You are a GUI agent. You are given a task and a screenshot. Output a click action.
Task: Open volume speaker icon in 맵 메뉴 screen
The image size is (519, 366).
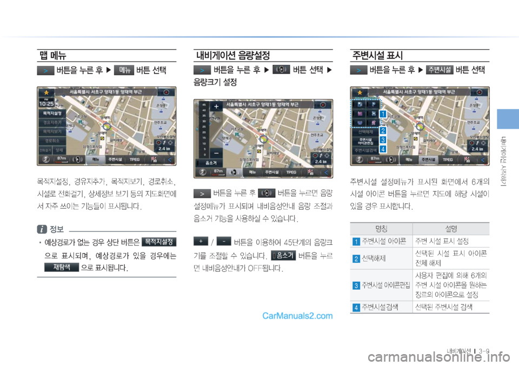[77, 159]
